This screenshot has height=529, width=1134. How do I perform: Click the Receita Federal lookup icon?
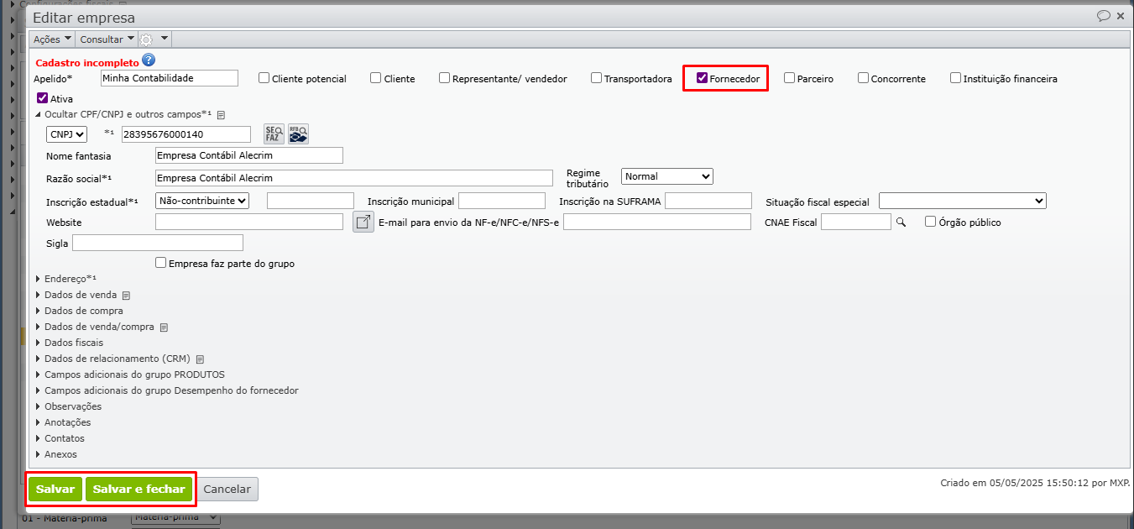pos(299,134)
